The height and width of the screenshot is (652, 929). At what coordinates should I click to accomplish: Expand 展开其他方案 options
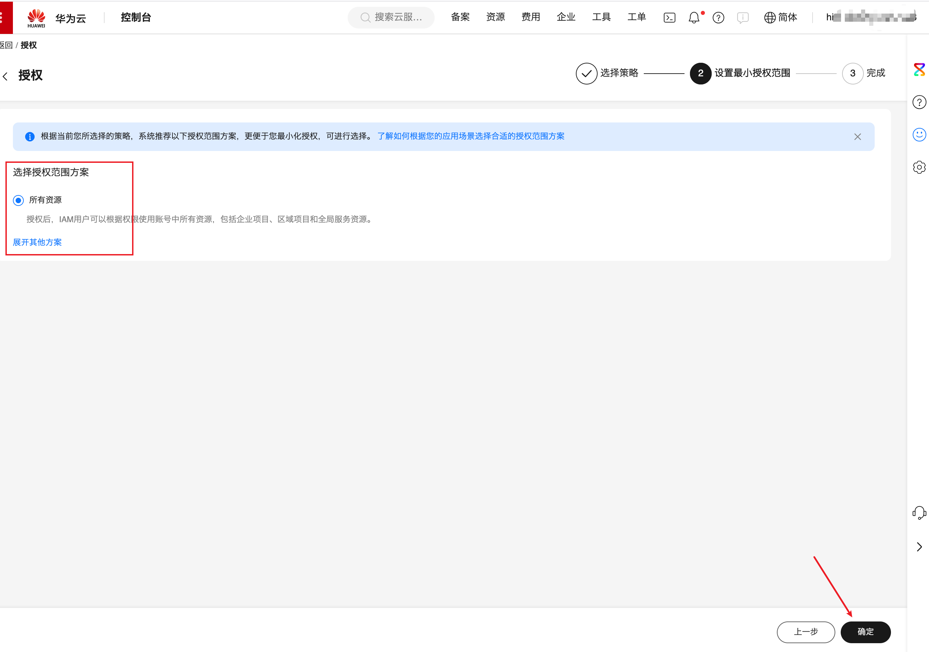(x=37, y=242)
